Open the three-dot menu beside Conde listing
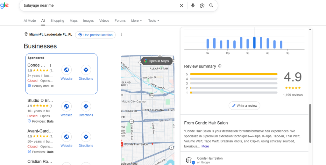This screenshot has height=165, width=326. (x=50, y=65)
